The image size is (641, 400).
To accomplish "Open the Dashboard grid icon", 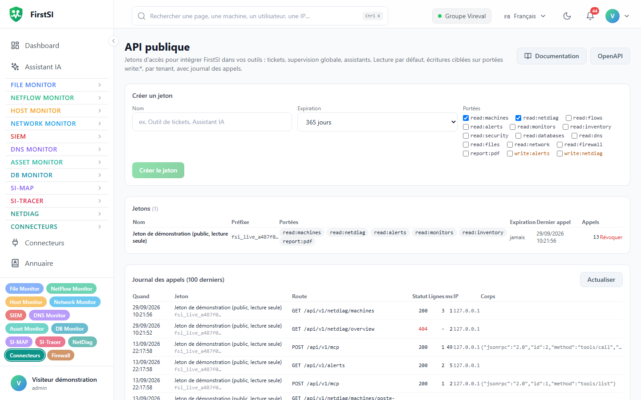I will pyautogui.click(x=15, y=45).
